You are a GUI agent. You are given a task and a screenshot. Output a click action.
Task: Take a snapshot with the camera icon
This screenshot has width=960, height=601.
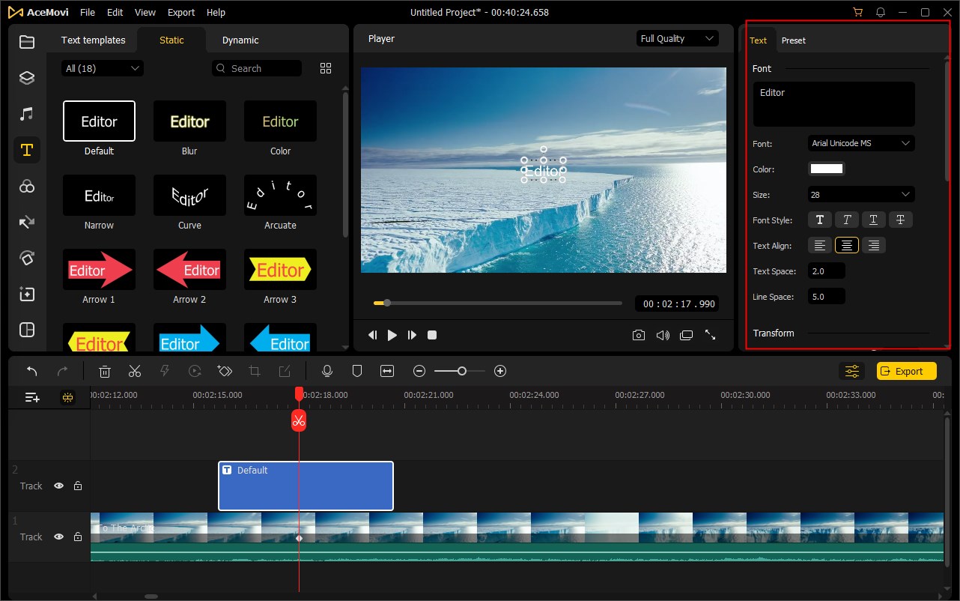(638, 335)
